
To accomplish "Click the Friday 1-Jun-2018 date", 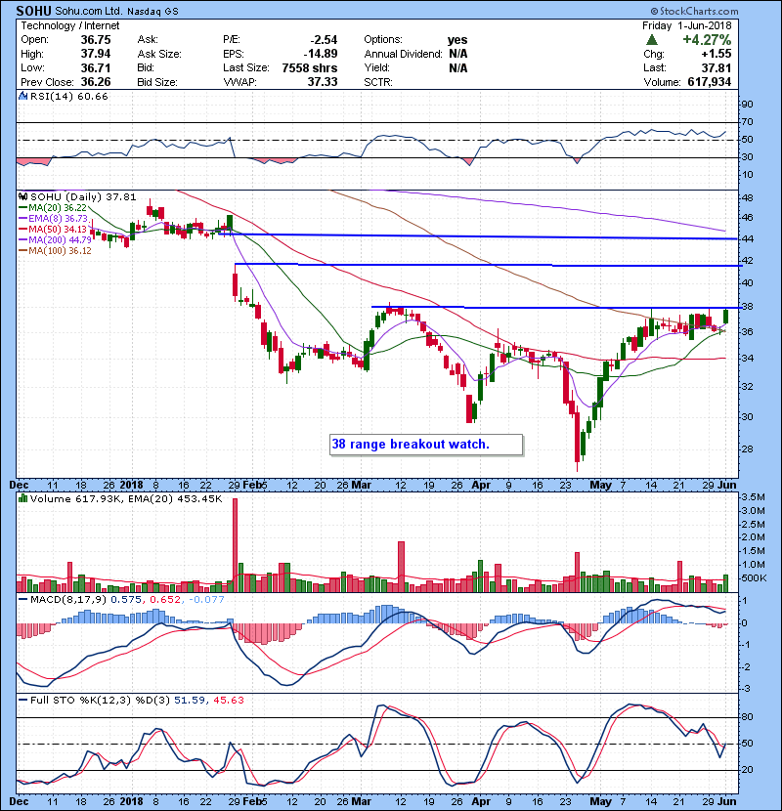I will (x=687, y=25).
